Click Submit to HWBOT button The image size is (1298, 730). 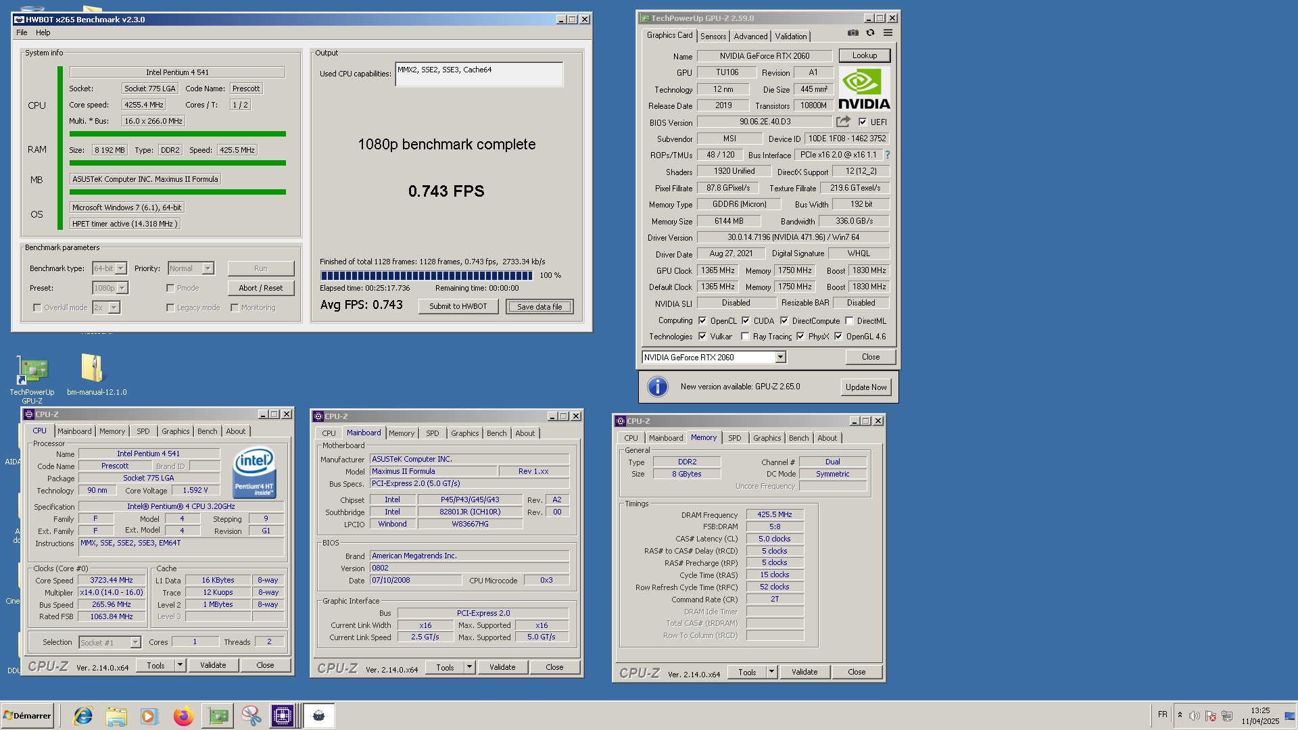458,306
